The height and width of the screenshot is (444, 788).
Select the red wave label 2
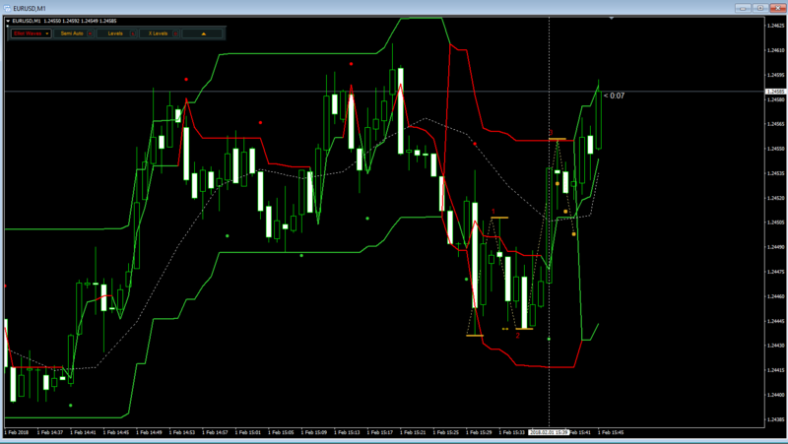point(518,336)
